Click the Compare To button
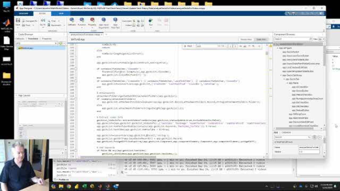340x191 pixels. click(x=30, y=21)
